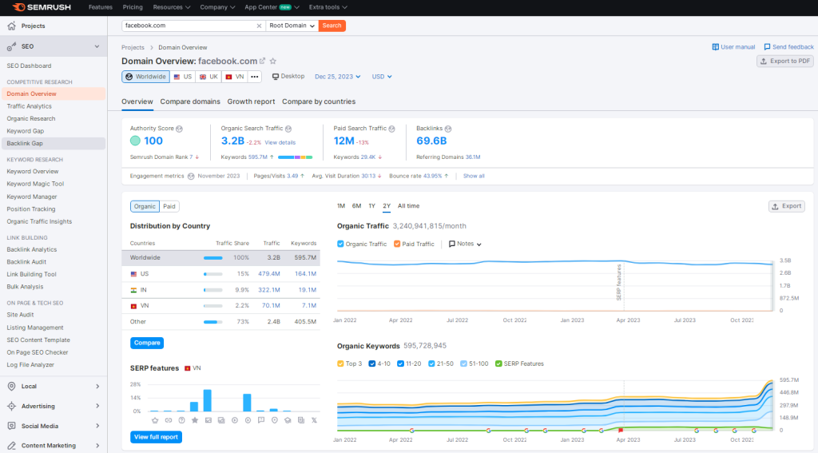Expand Advertising sidebar section
The width and height of the screenshot is (818, 453).
[97, 406]
